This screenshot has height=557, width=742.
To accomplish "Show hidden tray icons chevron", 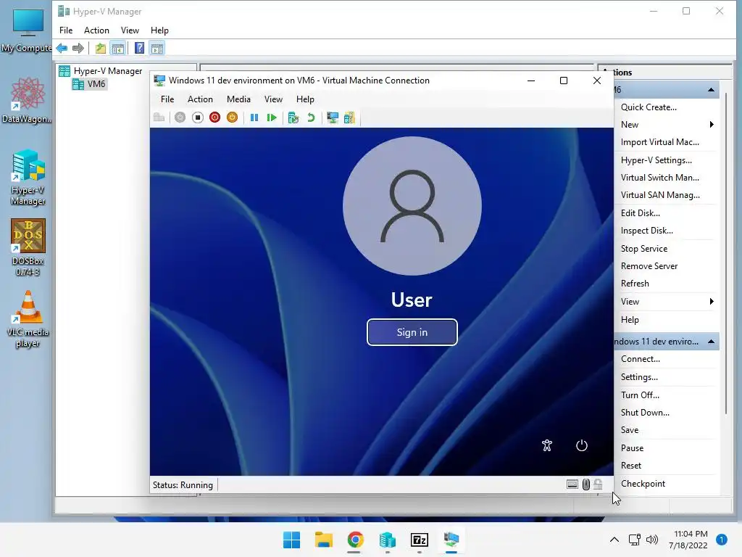I will point(614,540).
